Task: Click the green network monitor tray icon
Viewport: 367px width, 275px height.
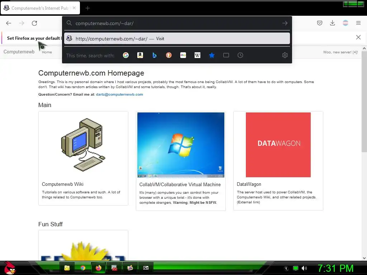Action: click(296, 268)
